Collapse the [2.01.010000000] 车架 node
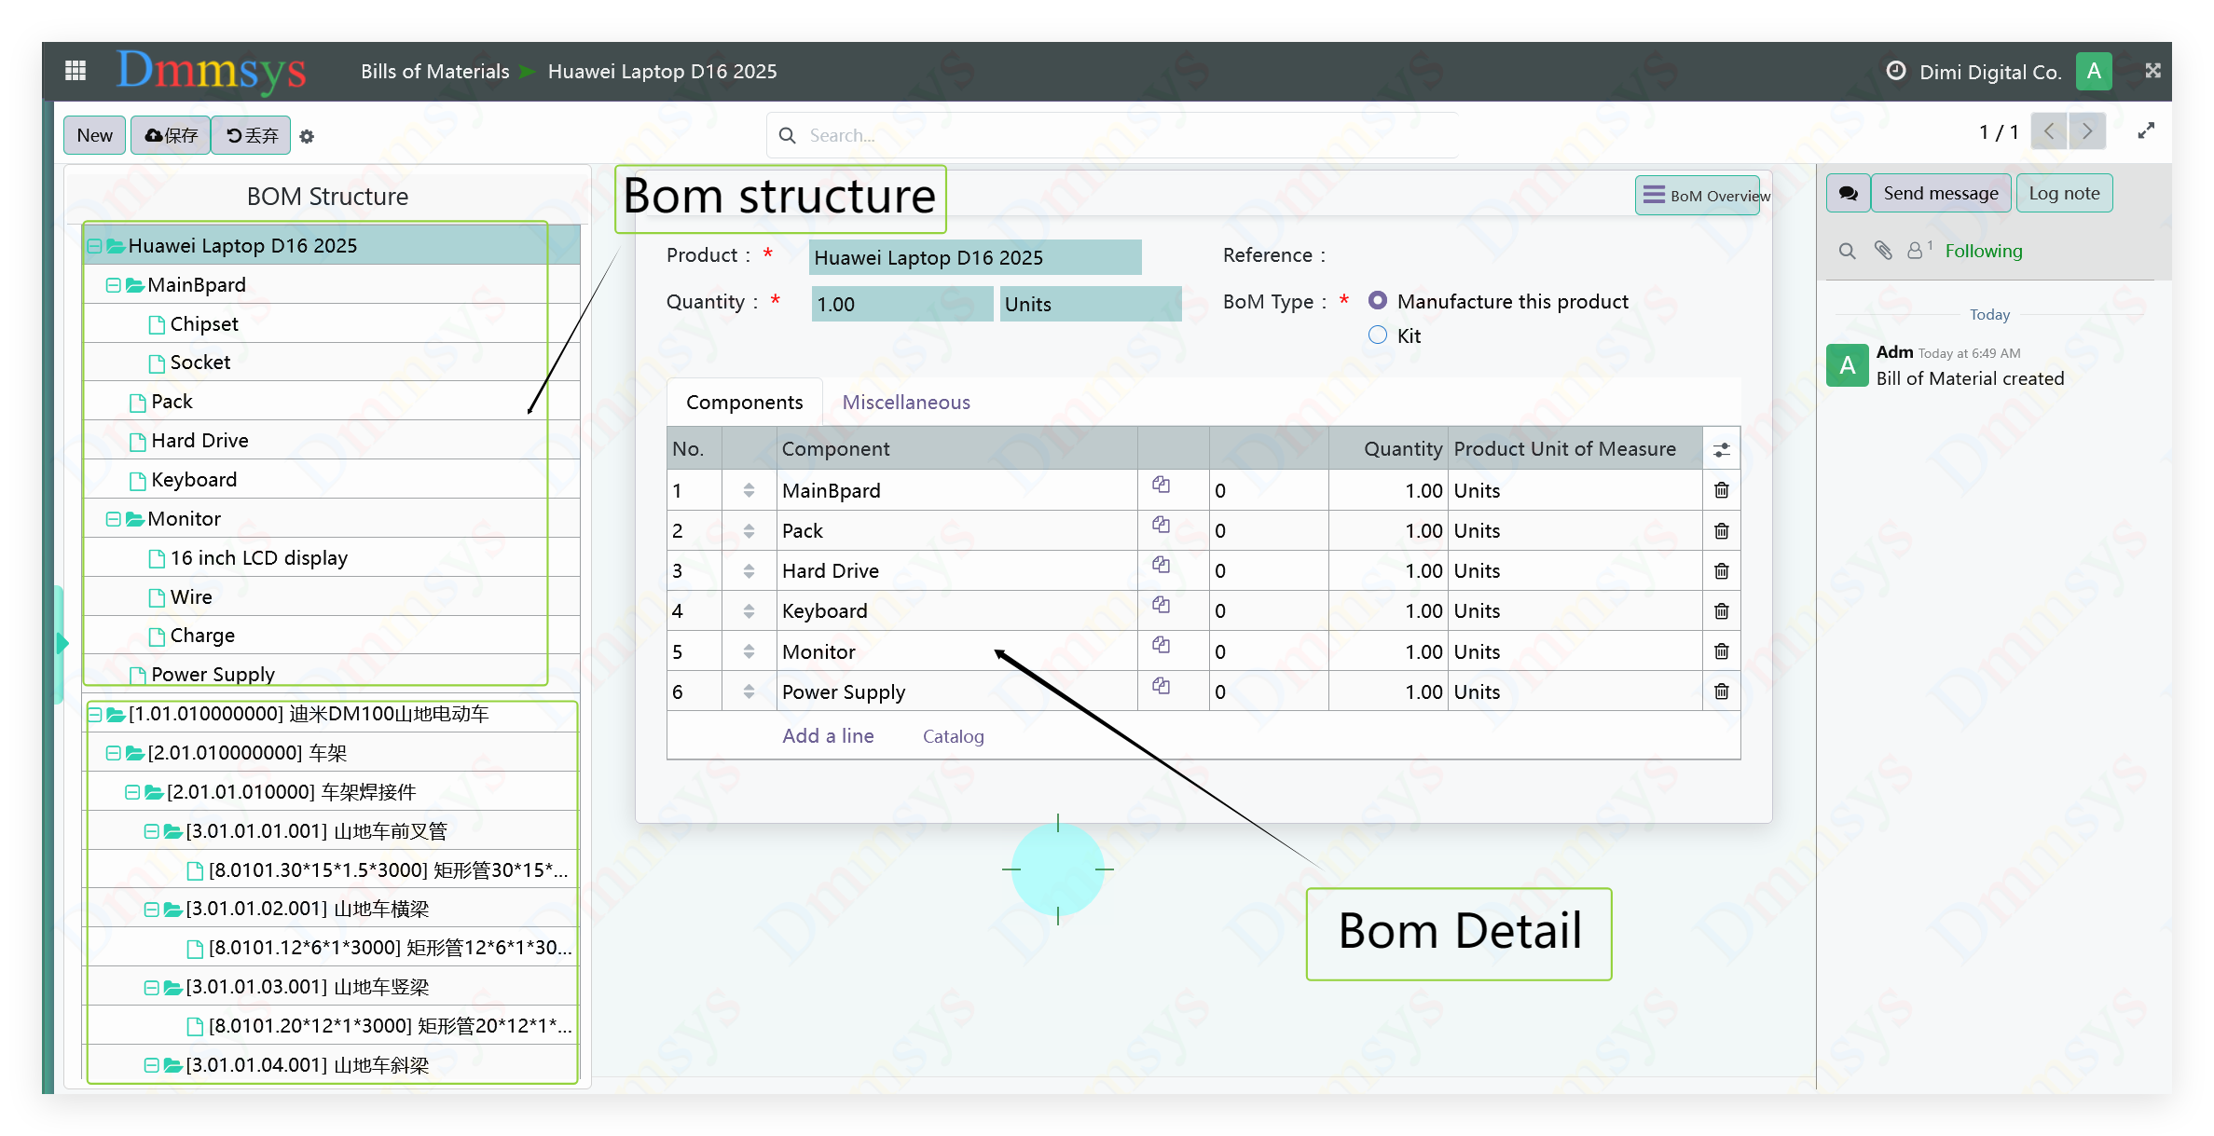This screenshot has height=1136, width=2214. pos(113,753)
